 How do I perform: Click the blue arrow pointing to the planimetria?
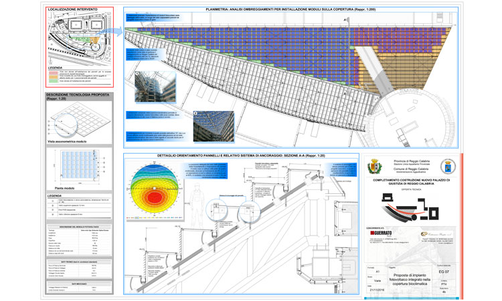pyautogui.click(x=110, y=32)
